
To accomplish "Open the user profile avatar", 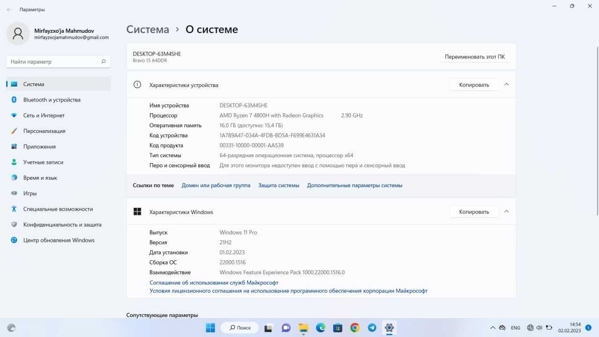I will pyautogui.click(x=18, y=34).
